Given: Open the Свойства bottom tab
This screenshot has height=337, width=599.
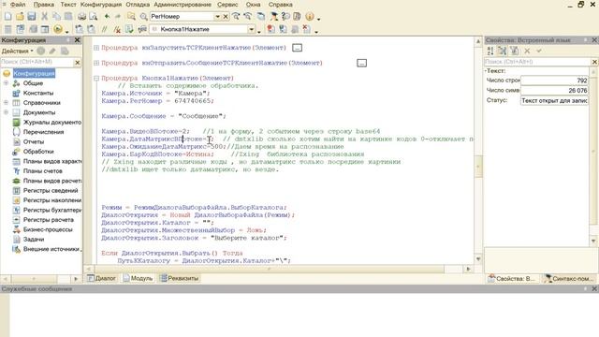Looking at the screenshot, I should pos(511,279).
